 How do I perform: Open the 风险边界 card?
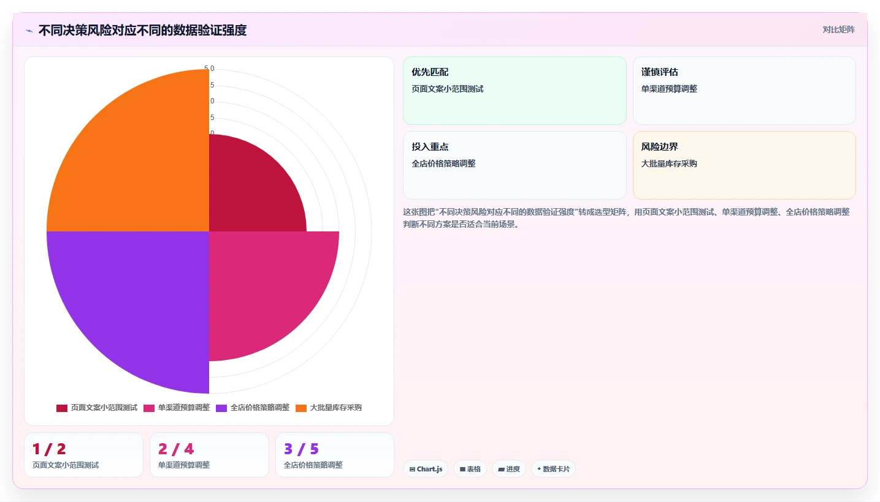click(744, 165)
